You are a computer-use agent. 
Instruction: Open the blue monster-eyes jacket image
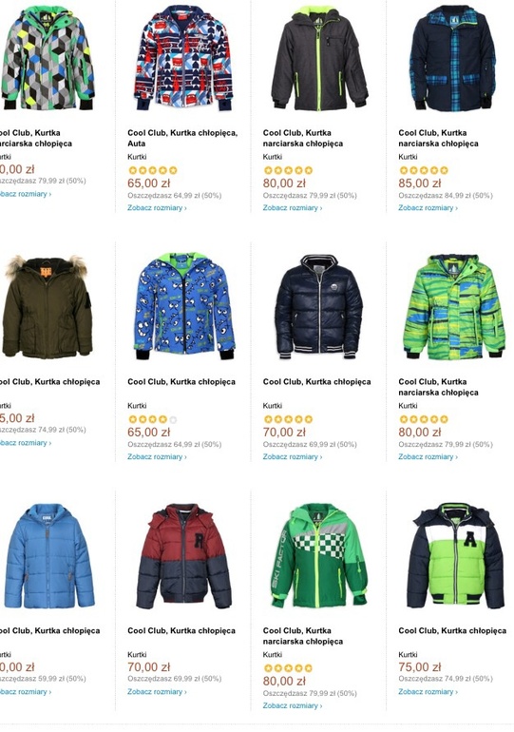[x=184, y=307]
